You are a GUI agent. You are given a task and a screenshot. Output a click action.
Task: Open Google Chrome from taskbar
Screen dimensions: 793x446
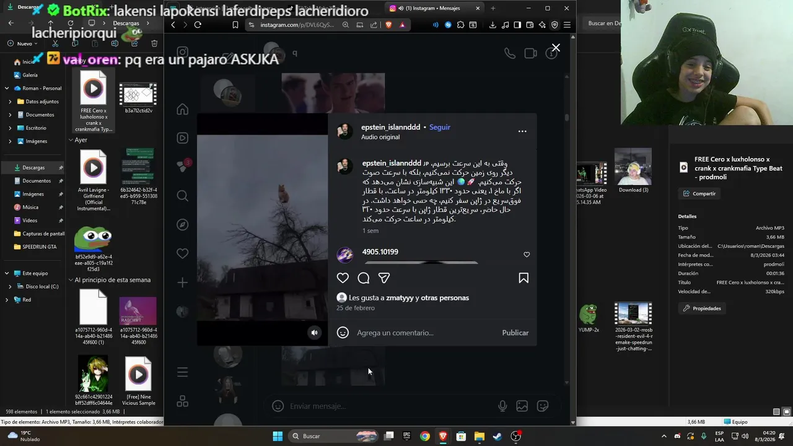425,436
